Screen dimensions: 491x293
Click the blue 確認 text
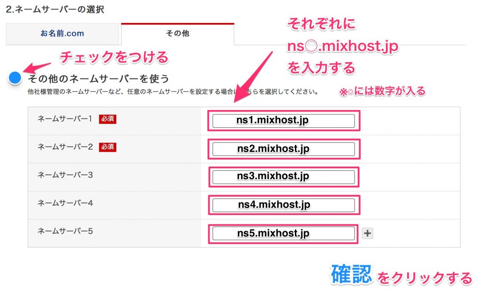pos(351,274)
